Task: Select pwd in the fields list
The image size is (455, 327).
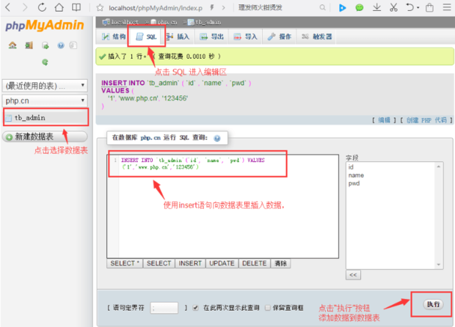Action: [x=354, y=183]
